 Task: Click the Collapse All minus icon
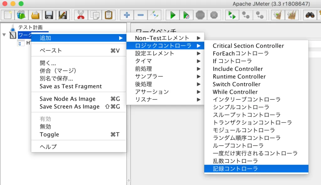pyautogui.click(x=140, y=15)
